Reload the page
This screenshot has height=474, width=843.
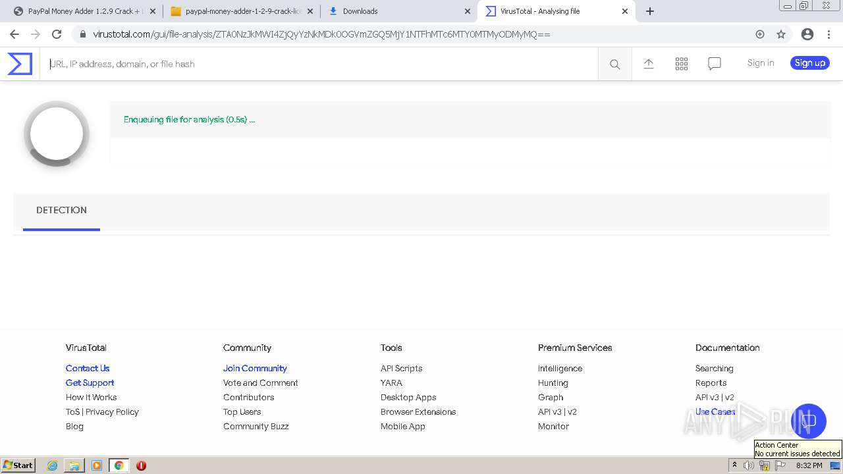pos(57,34)
